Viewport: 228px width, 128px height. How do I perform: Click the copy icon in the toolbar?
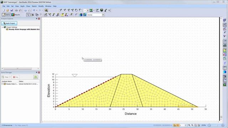[25, 10]
